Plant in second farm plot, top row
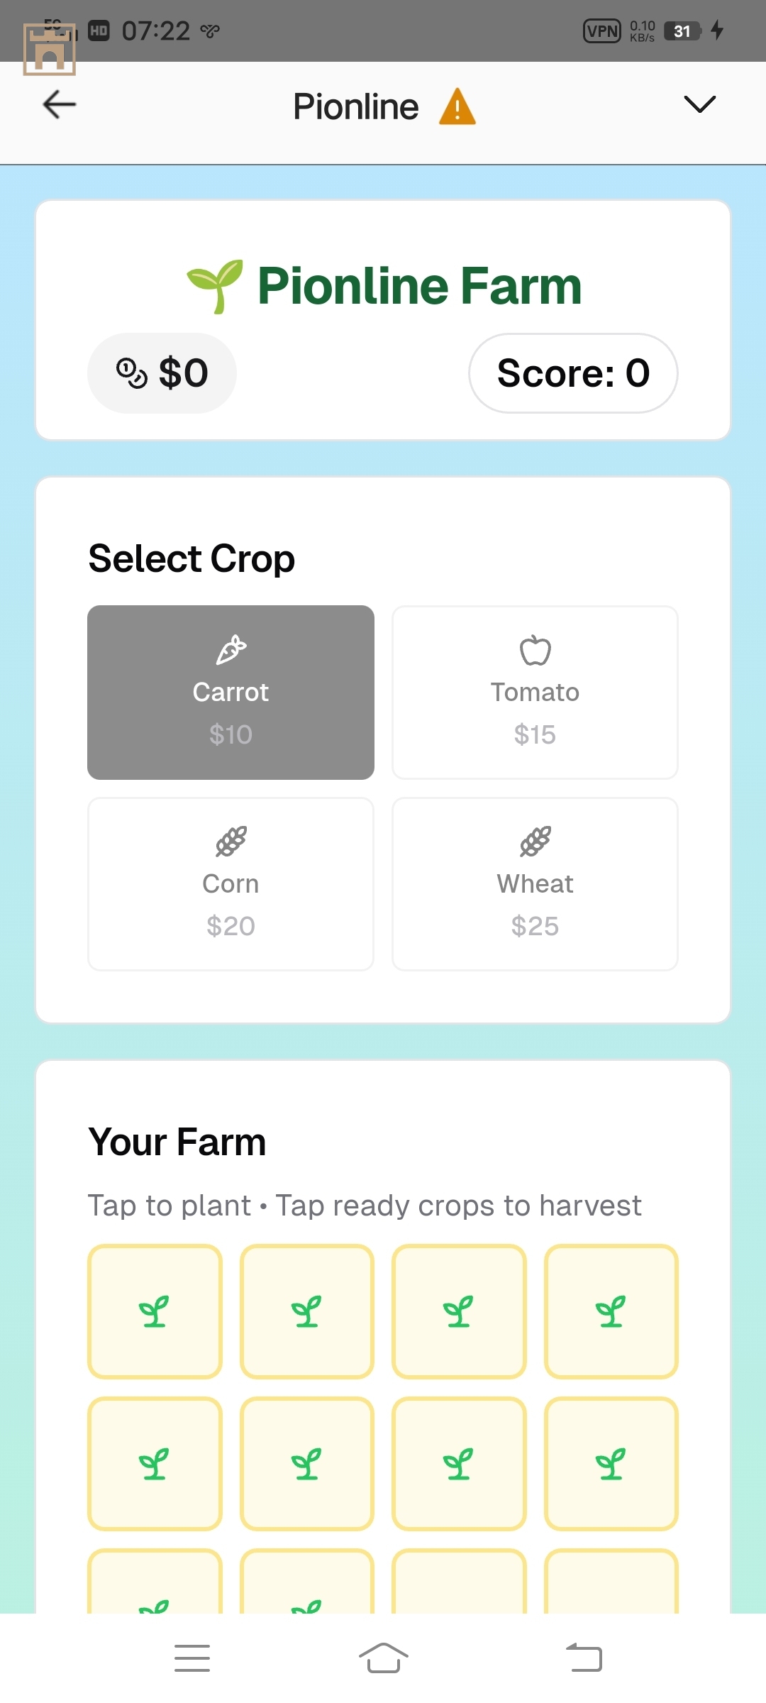 coord(307,1311)
